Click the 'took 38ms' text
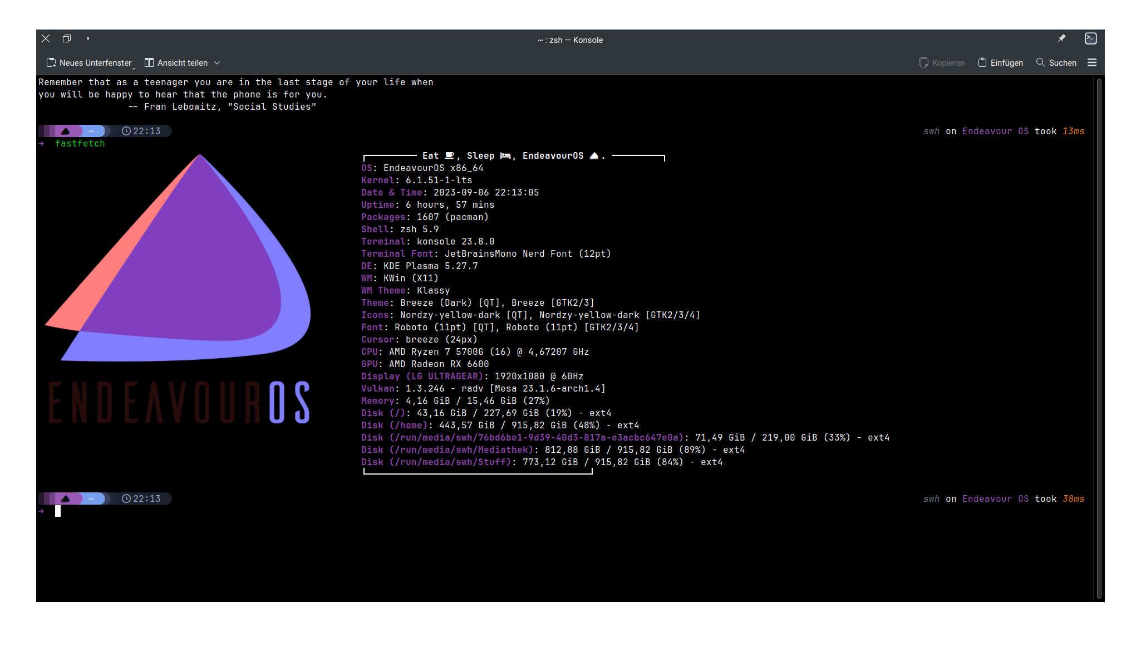 pos(1060,499)
